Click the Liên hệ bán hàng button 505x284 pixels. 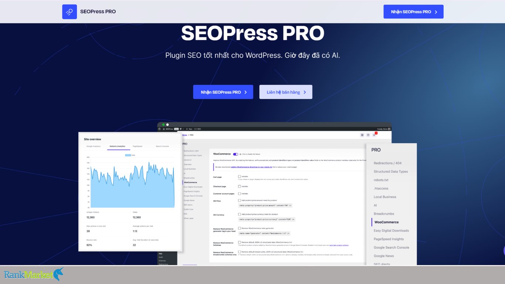286,92
